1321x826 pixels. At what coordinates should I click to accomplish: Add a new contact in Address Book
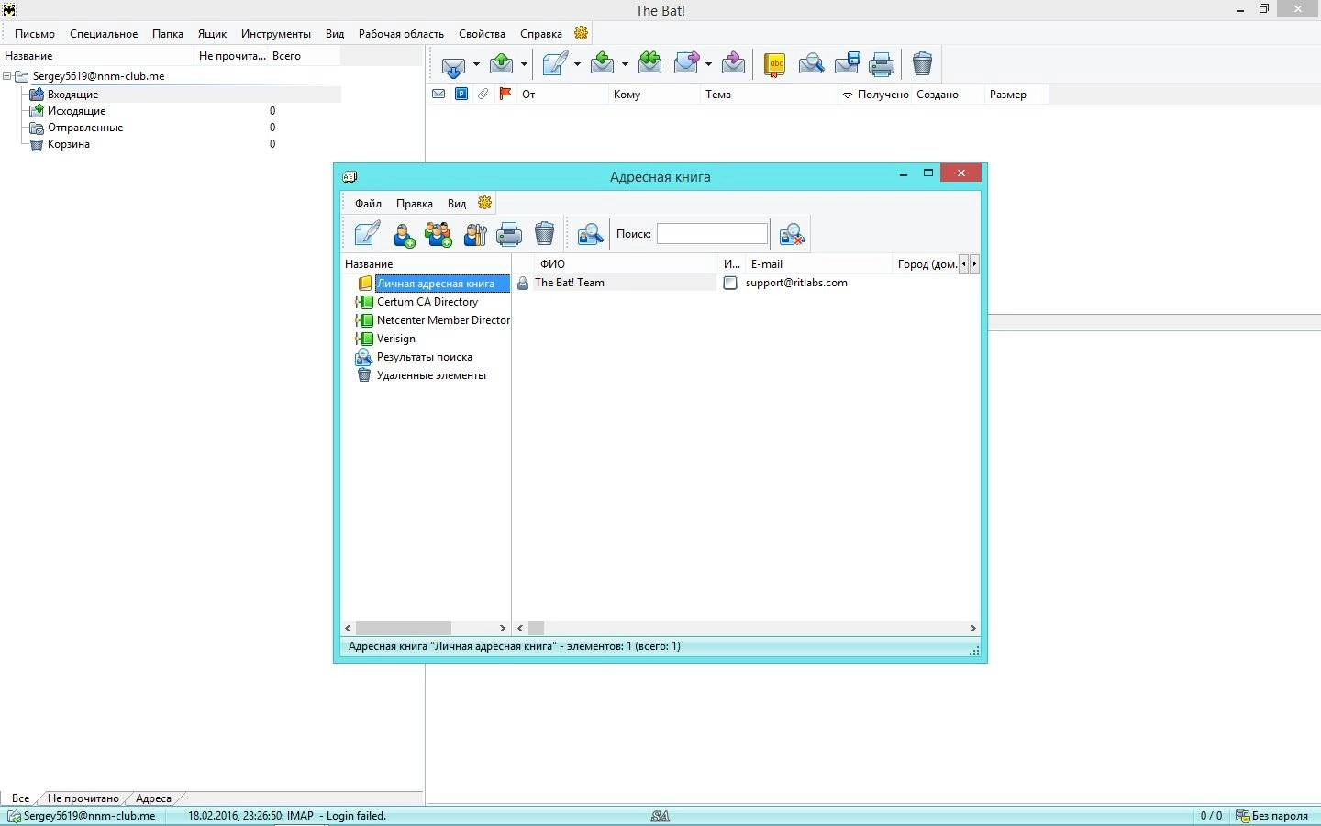tap(404, 235)
